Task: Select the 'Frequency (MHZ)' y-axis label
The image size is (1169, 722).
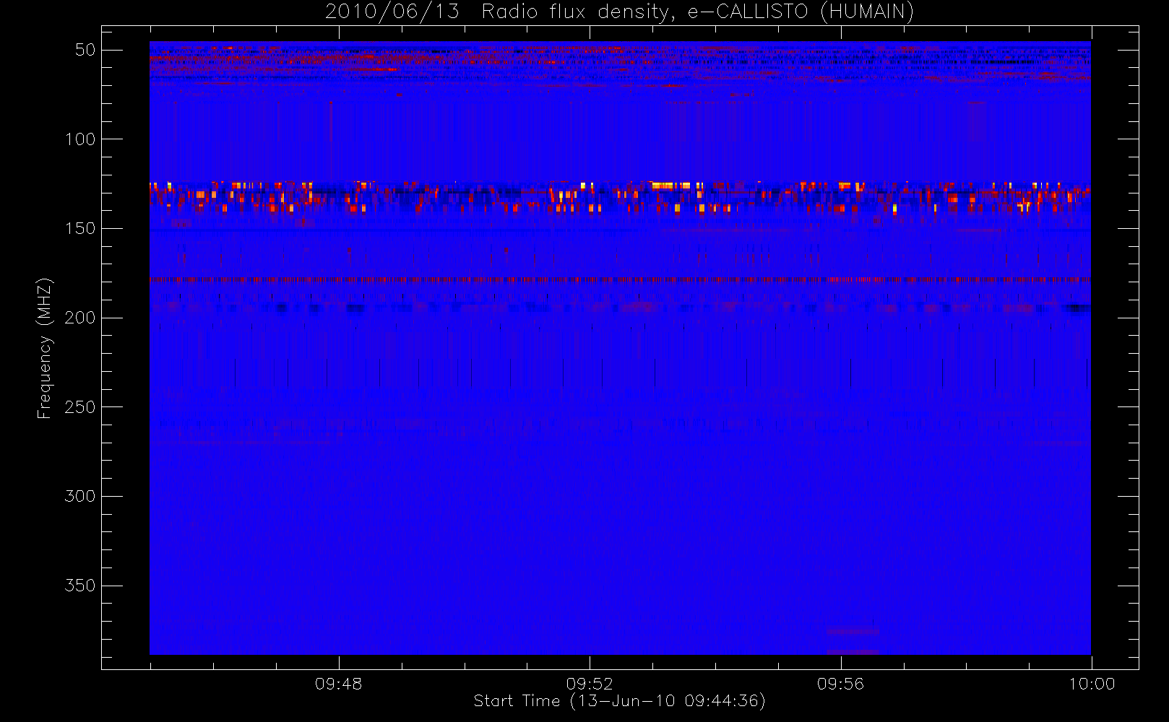Action: click(x=45, y=348)
